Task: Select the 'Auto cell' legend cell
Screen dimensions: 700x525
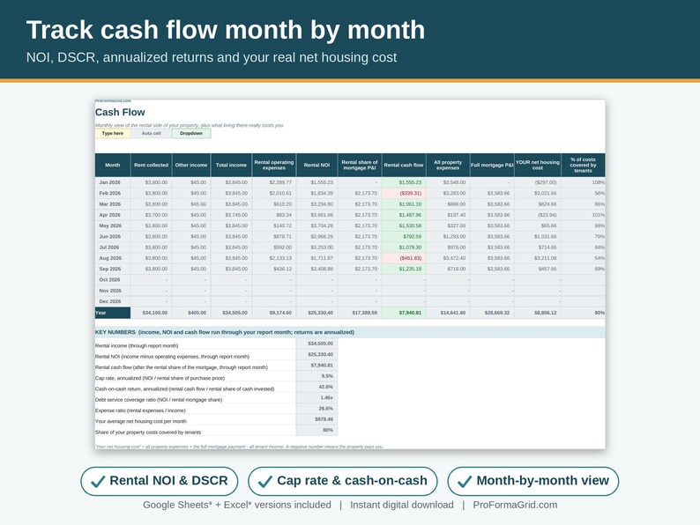Action: tap(151, 133)
